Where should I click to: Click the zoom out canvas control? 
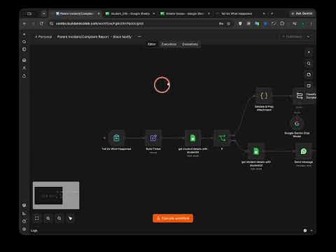59,218
